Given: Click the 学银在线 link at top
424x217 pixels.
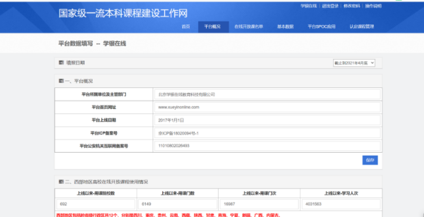Looking at the screenshot, I should point(309,6).
